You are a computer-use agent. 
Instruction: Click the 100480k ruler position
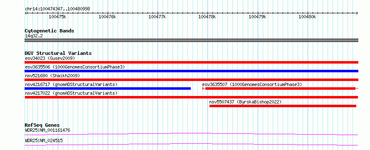307,17
